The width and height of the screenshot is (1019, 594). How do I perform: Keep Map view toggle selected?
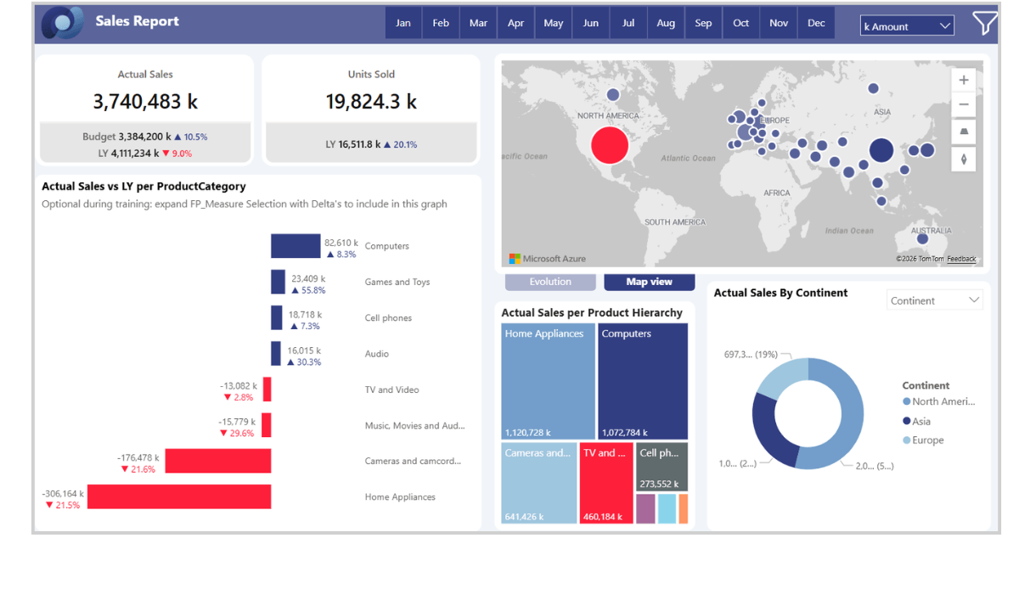(649, 281)
